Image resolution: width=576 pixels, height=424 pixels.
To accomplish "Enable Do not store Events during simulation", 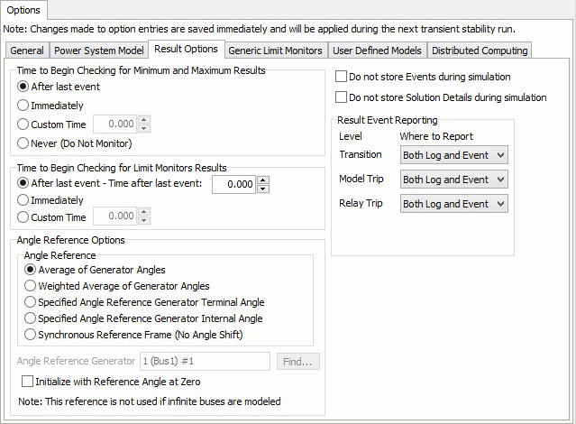I will (342, 78).
